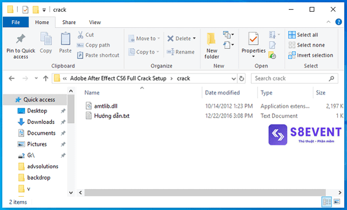
Task: Open Desktop in navigation pane
Action: coord(37,111)
